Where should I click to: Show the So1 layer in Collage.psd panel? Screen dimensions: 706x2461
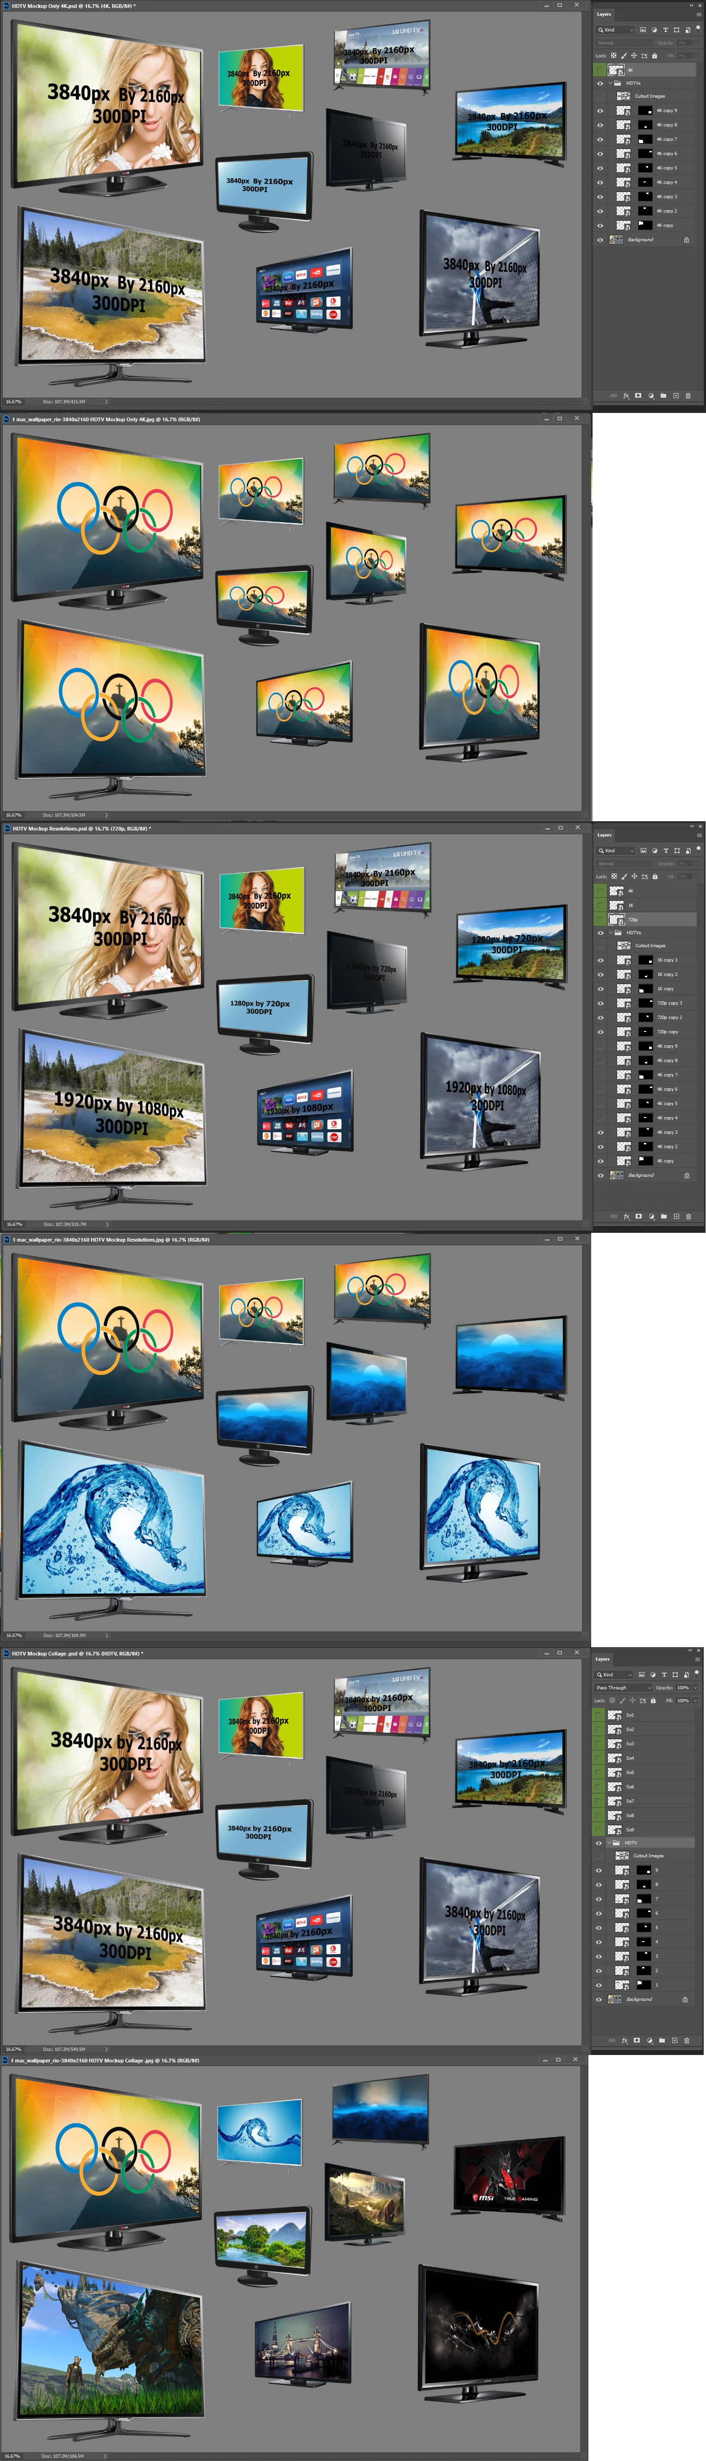[599, 1715]
